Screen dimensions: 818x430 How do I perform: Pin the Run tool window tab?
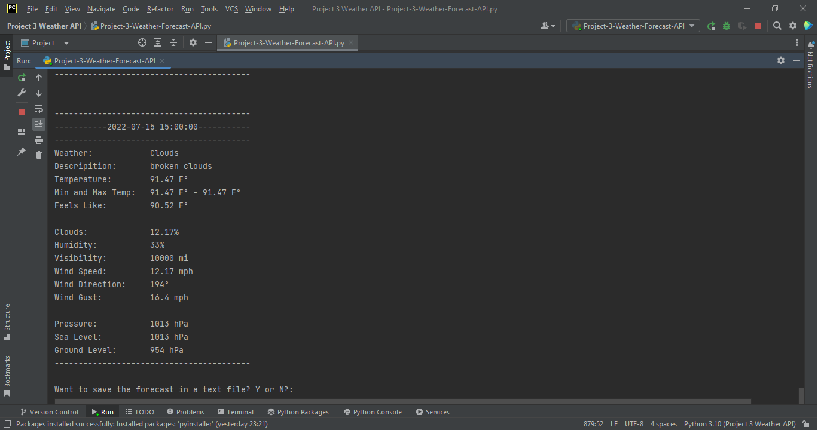pyautogui.click(x=22, y=151)
